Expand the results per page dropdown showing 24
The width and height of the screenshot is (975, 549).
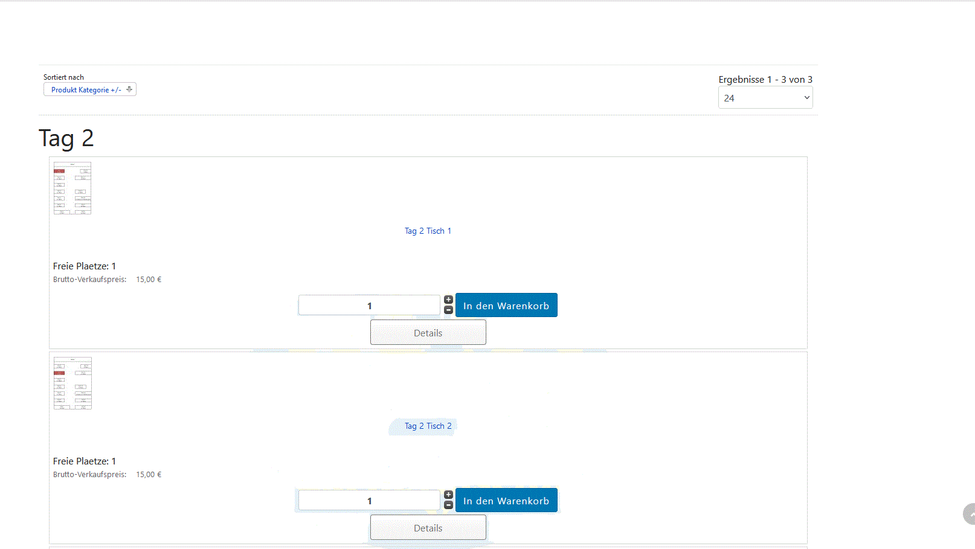click(x=765, y=98)
